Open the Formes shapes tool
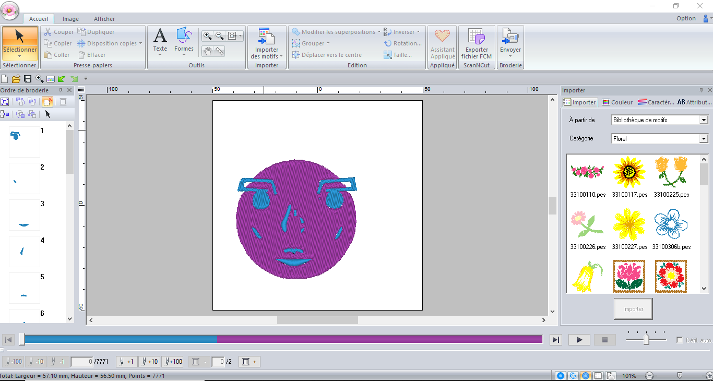Image resolution: width=713 pixels, height=381 pixels. (184, 41)
